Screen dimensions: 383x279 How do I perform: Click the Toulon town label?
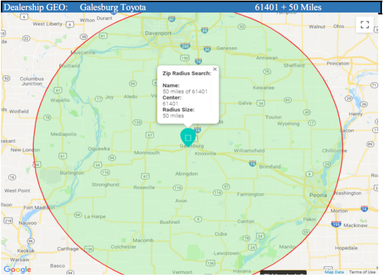274,117
